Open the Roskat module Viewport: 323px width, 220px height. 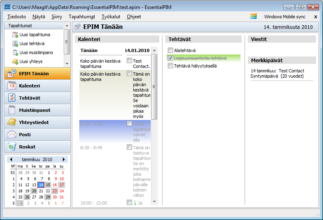click(37, 147)
